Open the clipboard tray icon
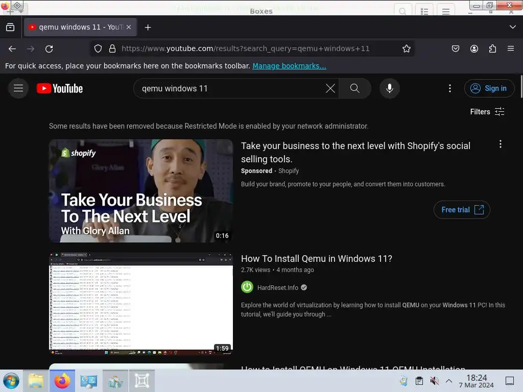Image resolution: width=523 pixels, height=392 pixels. [x=419, y=381]
